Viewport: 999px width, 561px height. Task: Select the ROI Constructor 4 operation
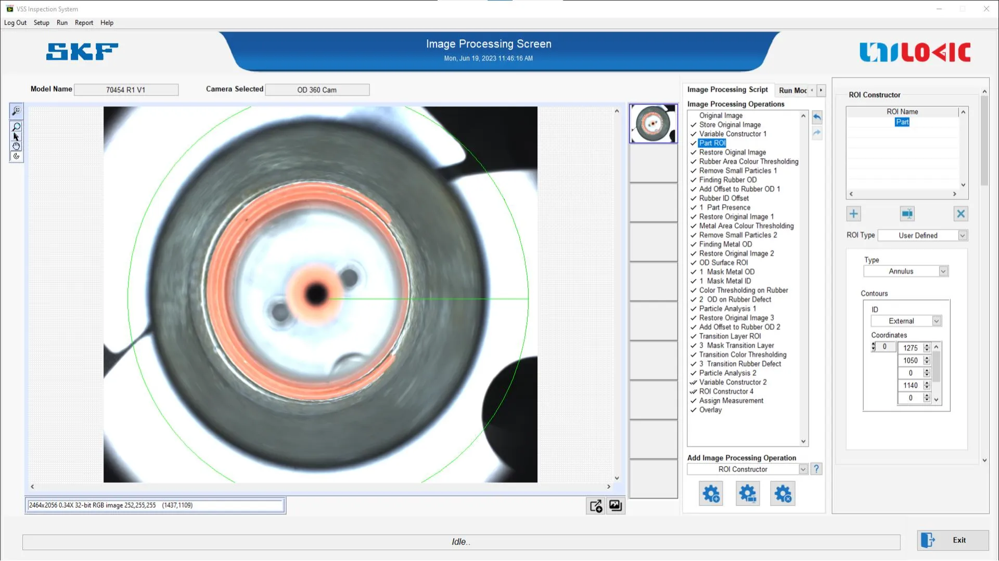pos(726,392)
